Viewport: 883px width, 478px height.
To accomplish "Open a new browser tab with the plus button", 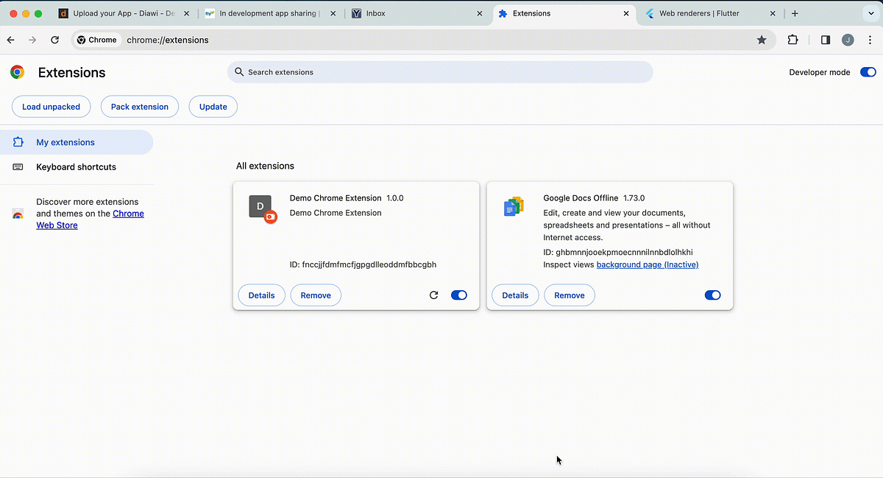I will (795, 13).
